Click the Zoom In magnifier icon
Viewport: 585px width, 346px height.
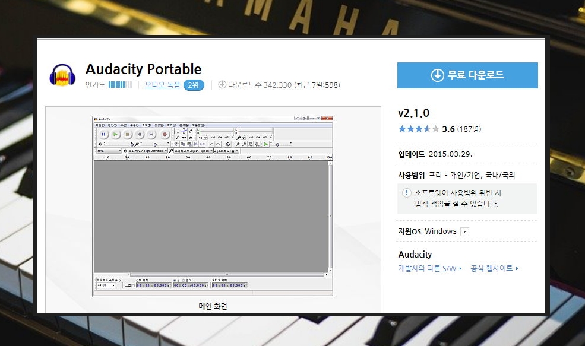[238, 144]
